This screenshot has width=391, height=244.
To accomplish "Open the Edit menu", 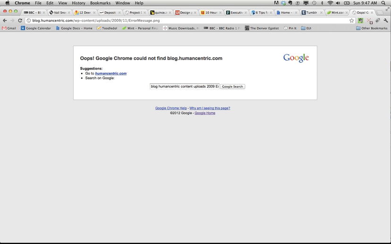I will [50, 3].
